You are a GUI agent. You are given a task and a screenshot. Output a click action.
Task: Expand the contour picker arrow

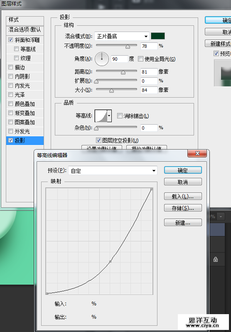tap(109, 116)
